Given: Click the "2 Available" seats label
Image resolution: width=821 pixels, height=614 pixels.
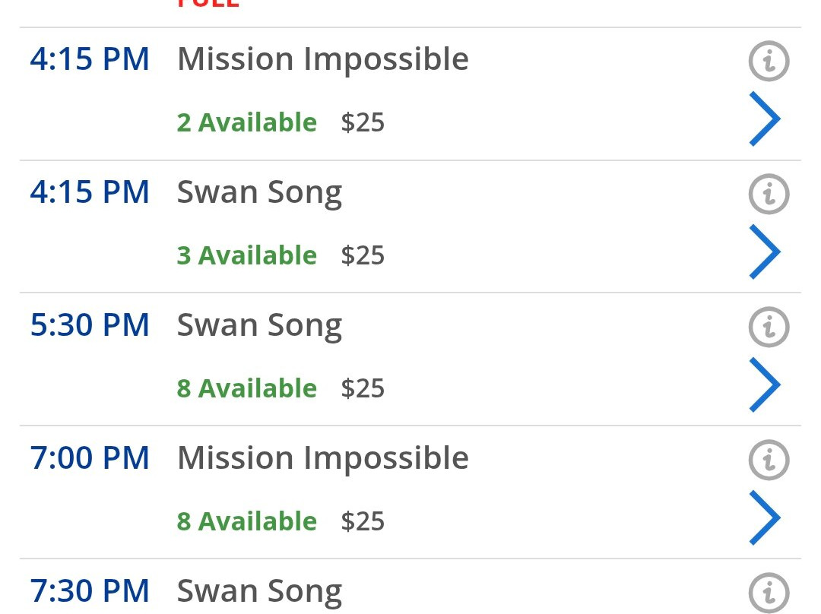Looking at the screenshot, I should (247, 122).
